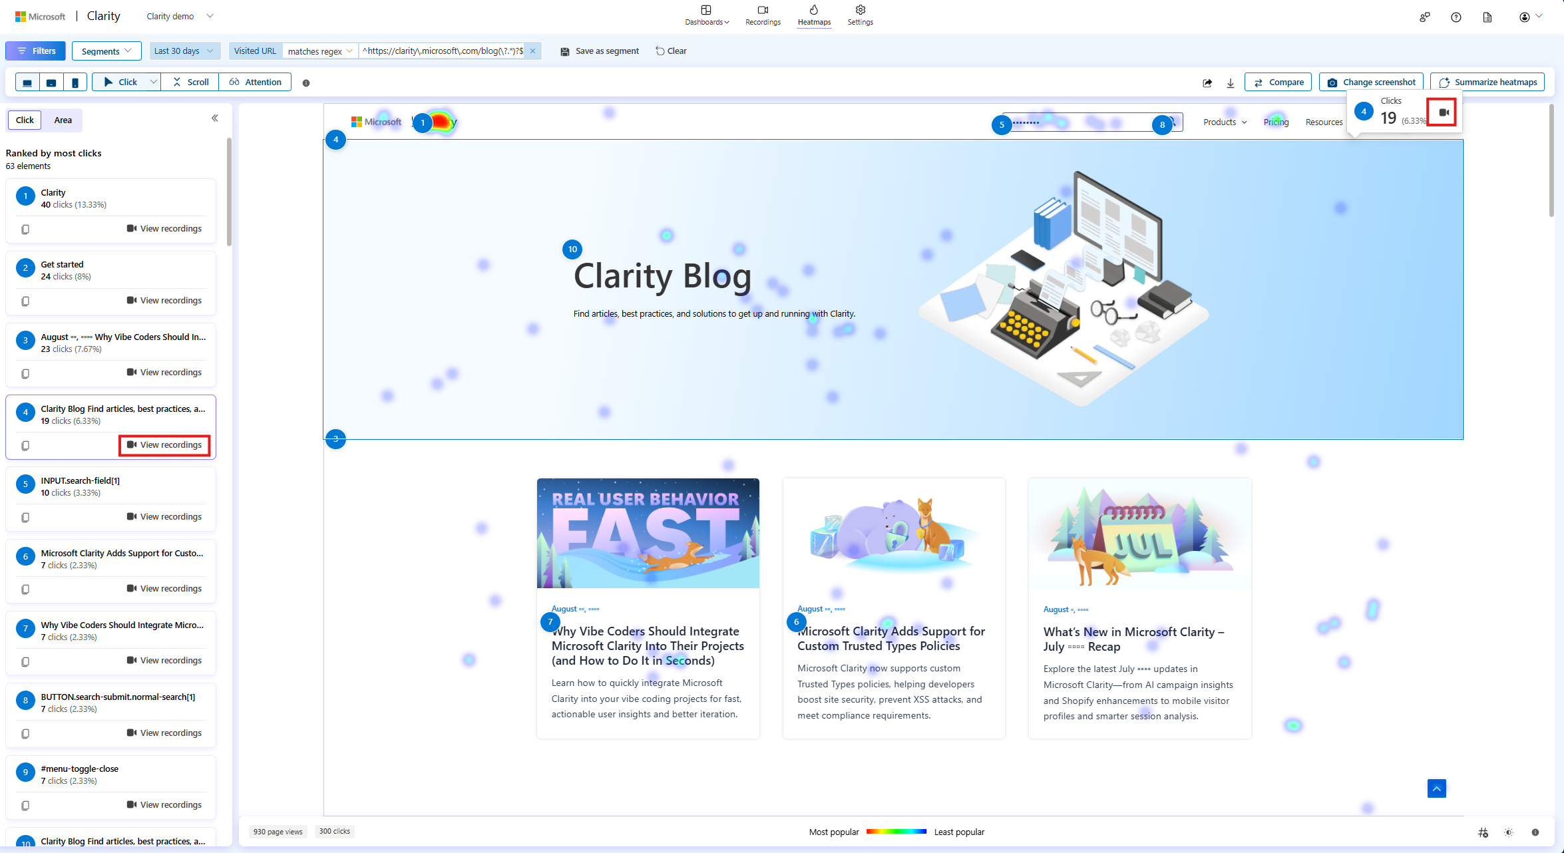Click the popularity color scale legend
This screenshot has width=1564, height=853.
[x=896, y=831]
